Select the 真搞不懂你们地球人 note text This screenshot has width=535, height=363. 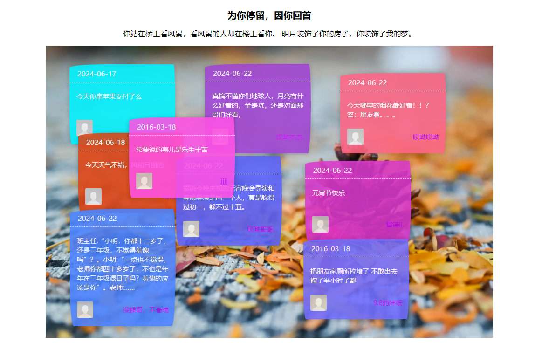click(258, 105)
